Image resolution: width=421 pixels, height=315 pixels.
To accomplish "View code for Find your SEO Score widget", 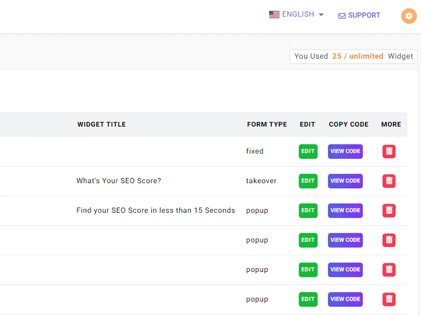I will coord(345,211).
